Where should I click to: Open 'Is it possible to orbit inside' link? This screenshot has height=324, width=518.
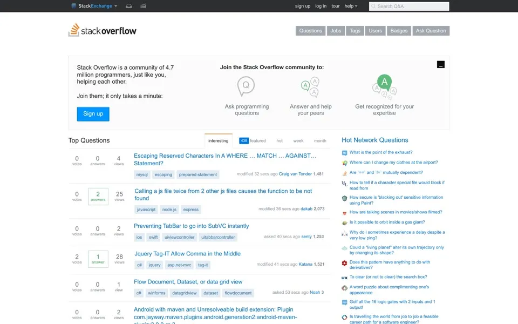pos(387,222)
